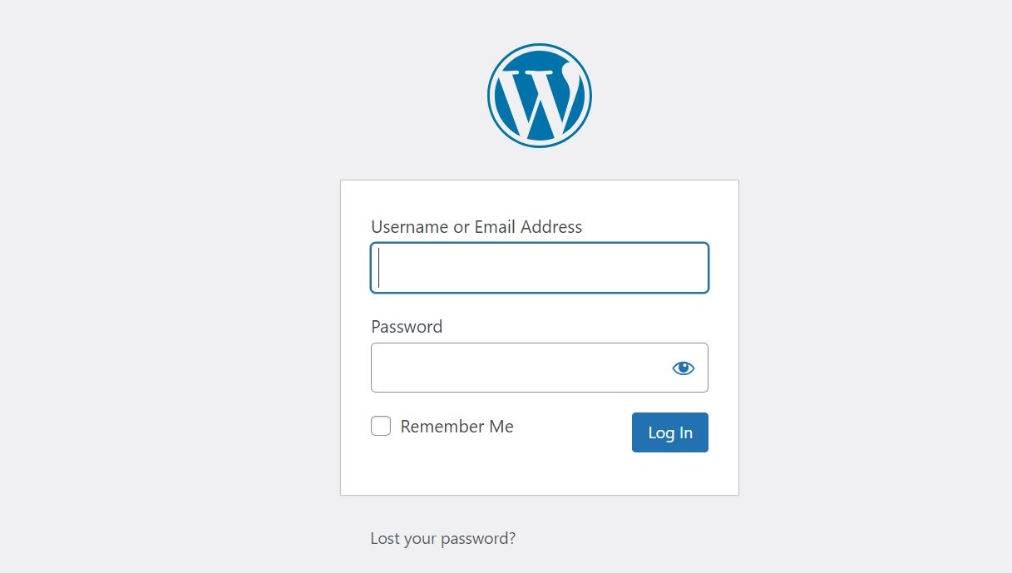Screen dimensions: 1012x573
Task: Click the WordPress logo
Action: [539, 96]
